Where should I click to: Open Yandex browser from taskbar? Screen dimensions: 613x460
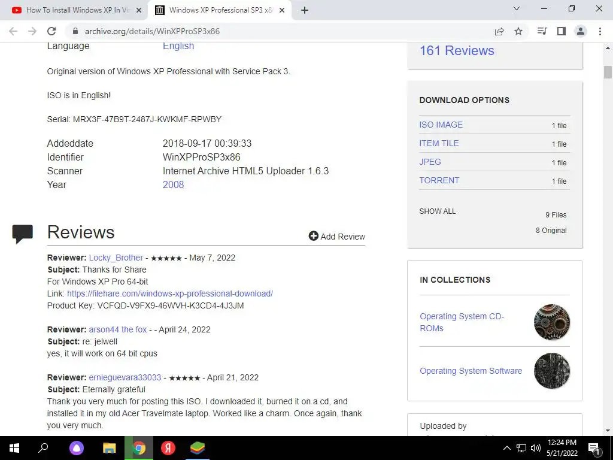(x=168, y=448)
